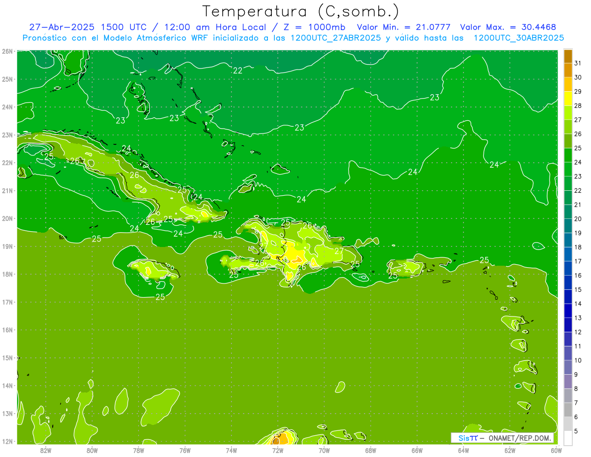Pick the teal swatch between 19 and 20

click(568, 226)
